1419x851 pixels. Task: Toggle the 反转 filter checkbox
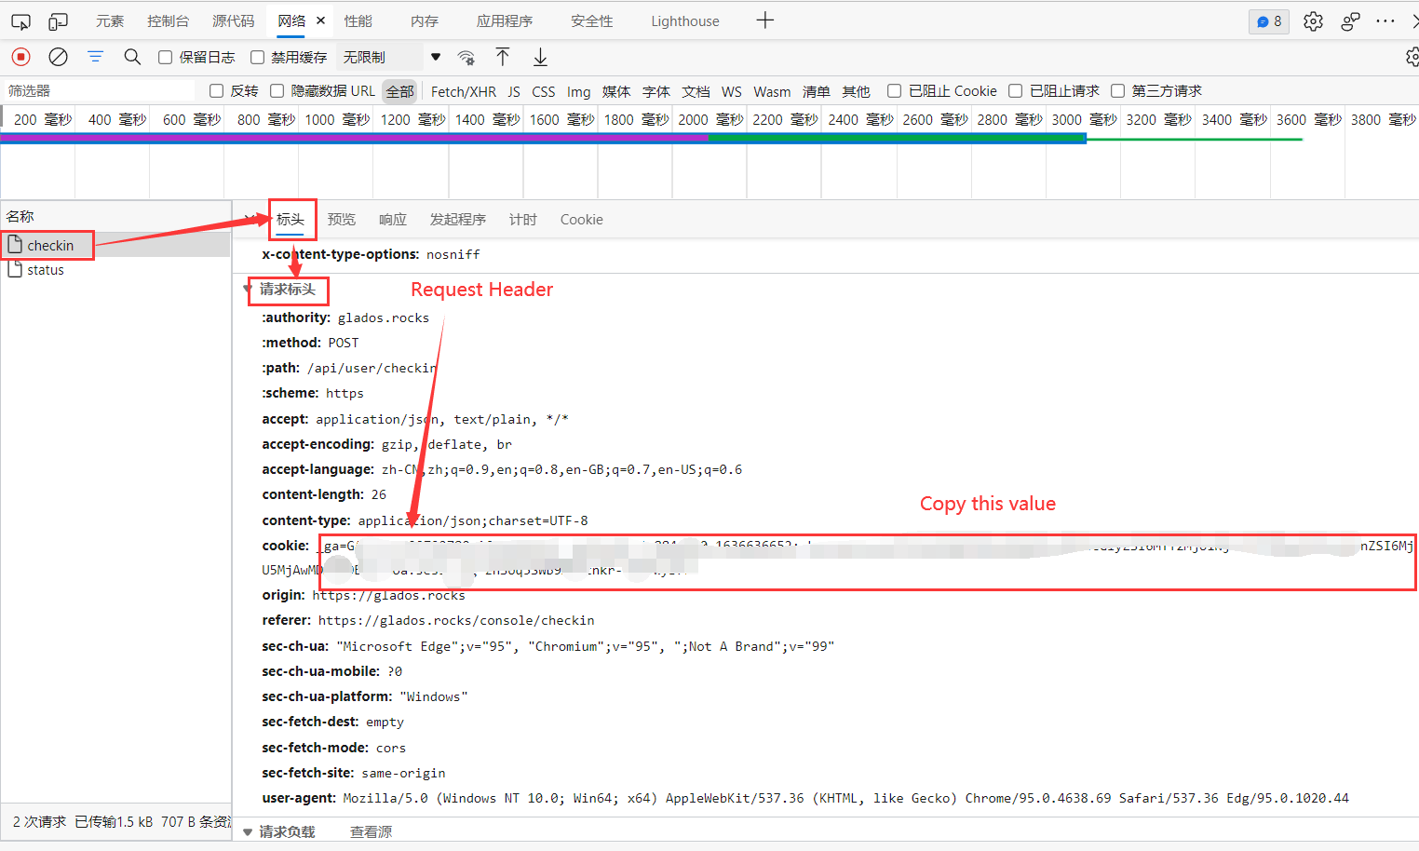(216, 90)
